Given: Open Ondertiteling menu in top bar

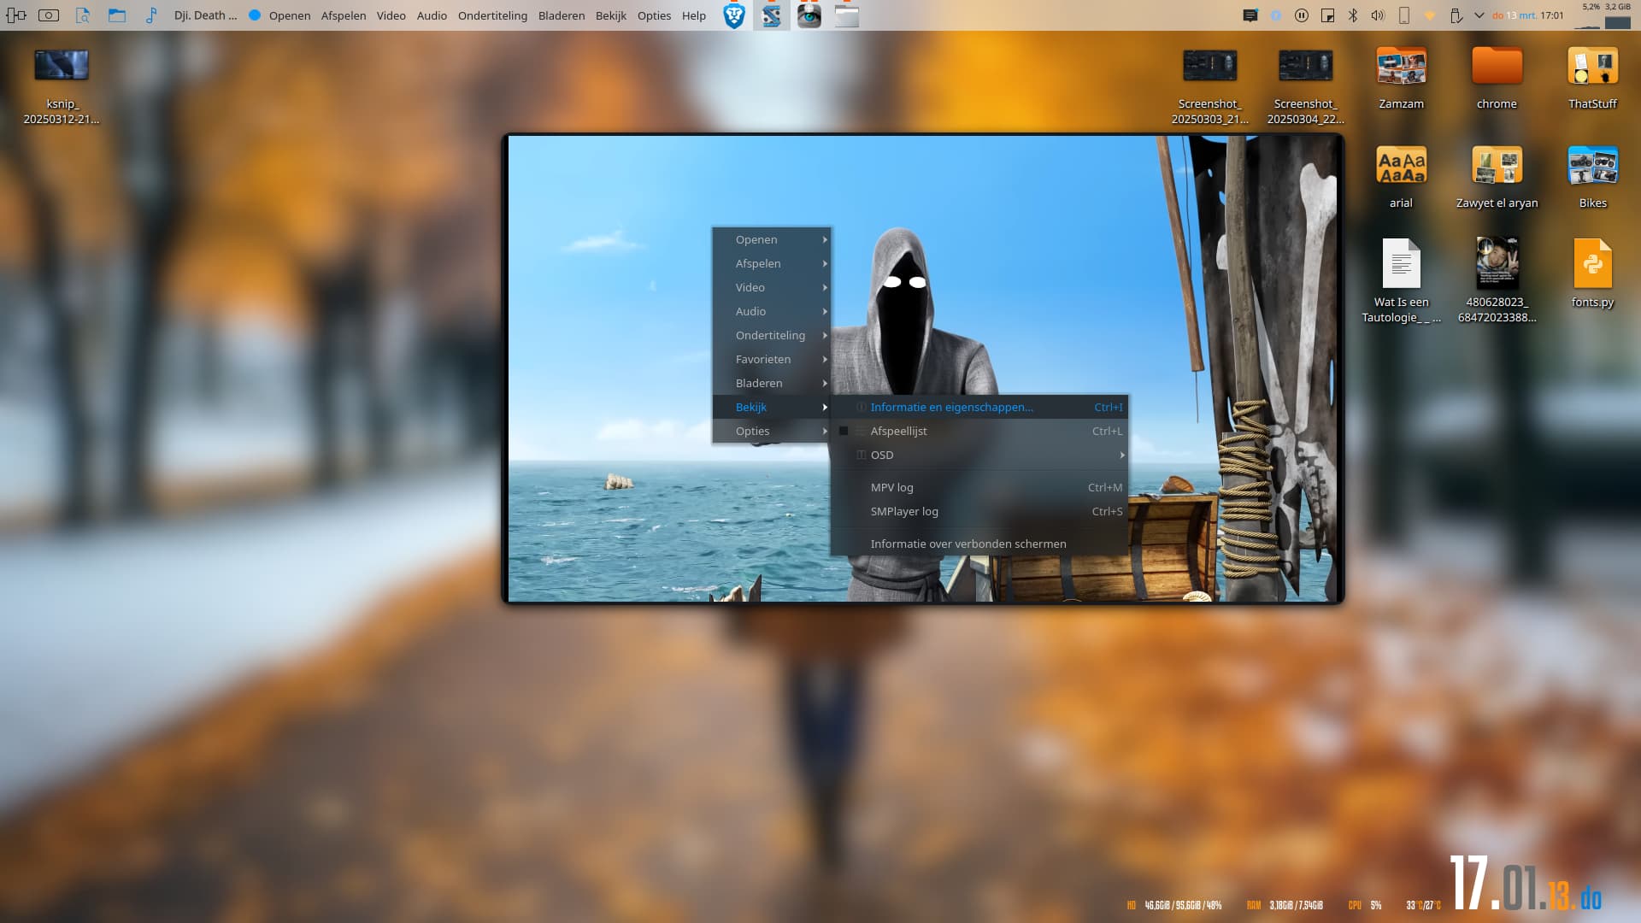Looking at the screenshot, I should click(x=492, y=15).
